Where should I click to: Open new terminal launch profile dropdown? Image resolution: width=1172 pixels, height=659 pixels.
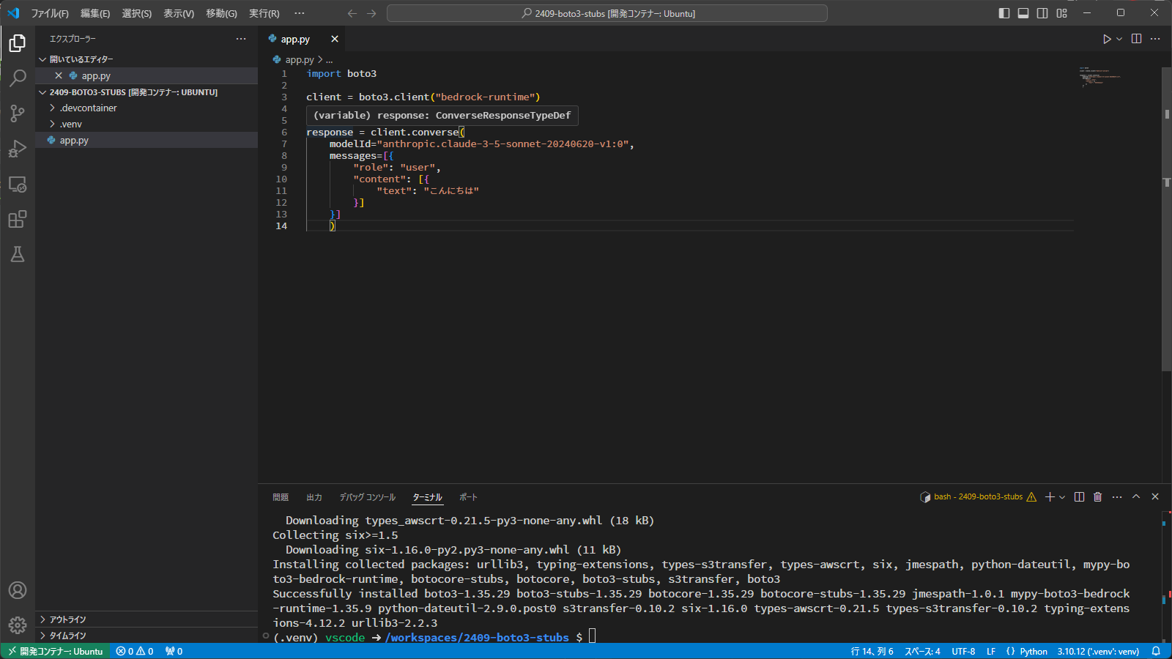pyautogui.click(x=1062, y=497)
